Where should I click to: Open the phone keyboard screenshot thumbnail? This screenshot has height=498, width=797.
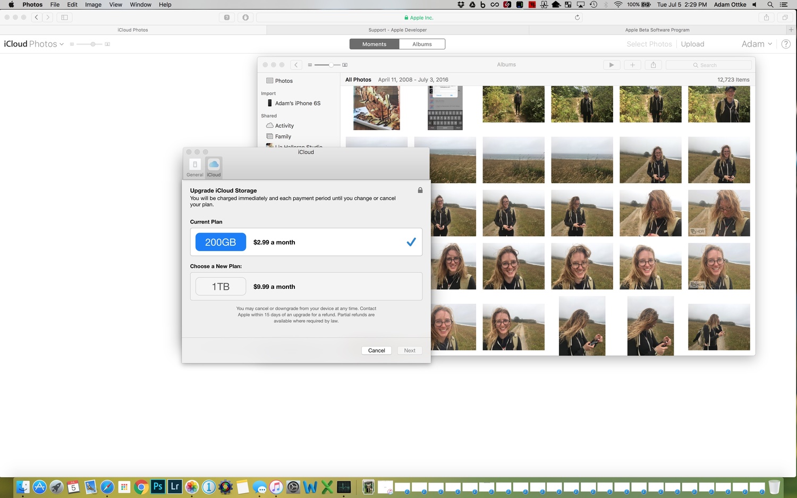click(445, 108)
